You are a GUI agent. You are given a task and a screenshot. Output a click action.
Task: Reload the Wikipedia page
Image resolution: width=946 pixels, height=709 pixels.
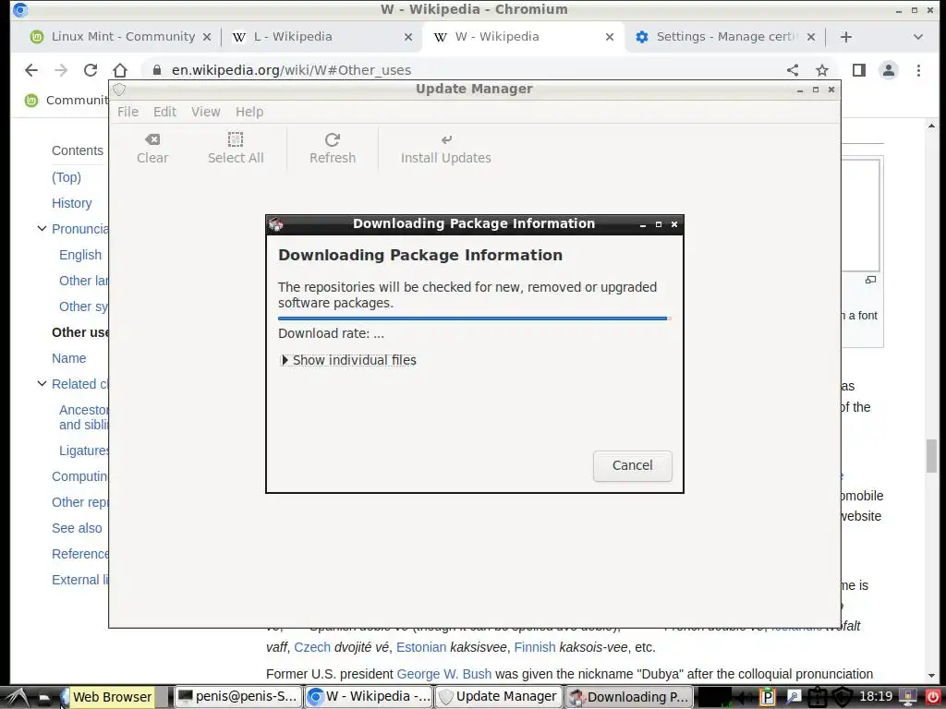pos(91,70)
